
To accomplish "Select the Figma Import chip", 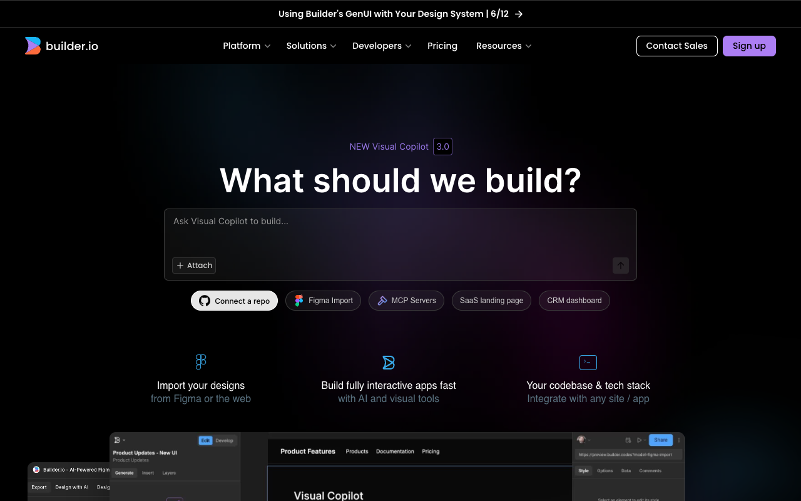I will click(x=324, y=301).
